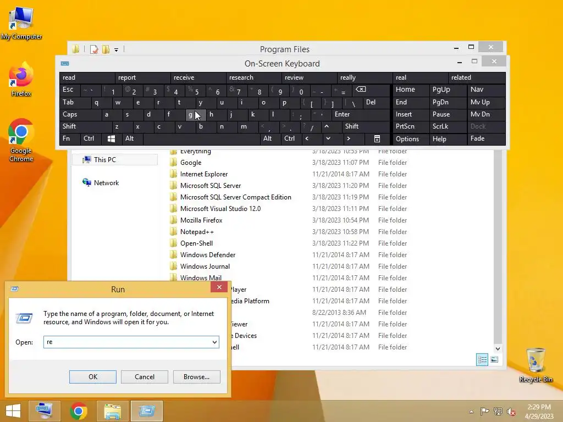The image size is (563, 422).
Task: Choose 'research' text prediction
Action: click(254, 78)
